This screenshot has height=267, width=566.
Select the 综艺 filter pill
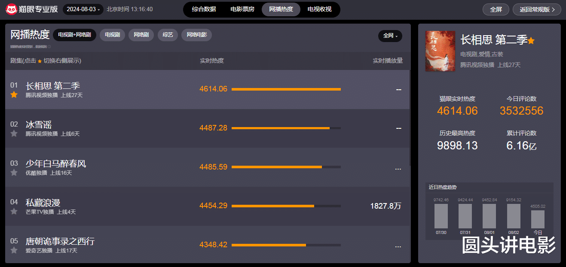click(168, 35)
